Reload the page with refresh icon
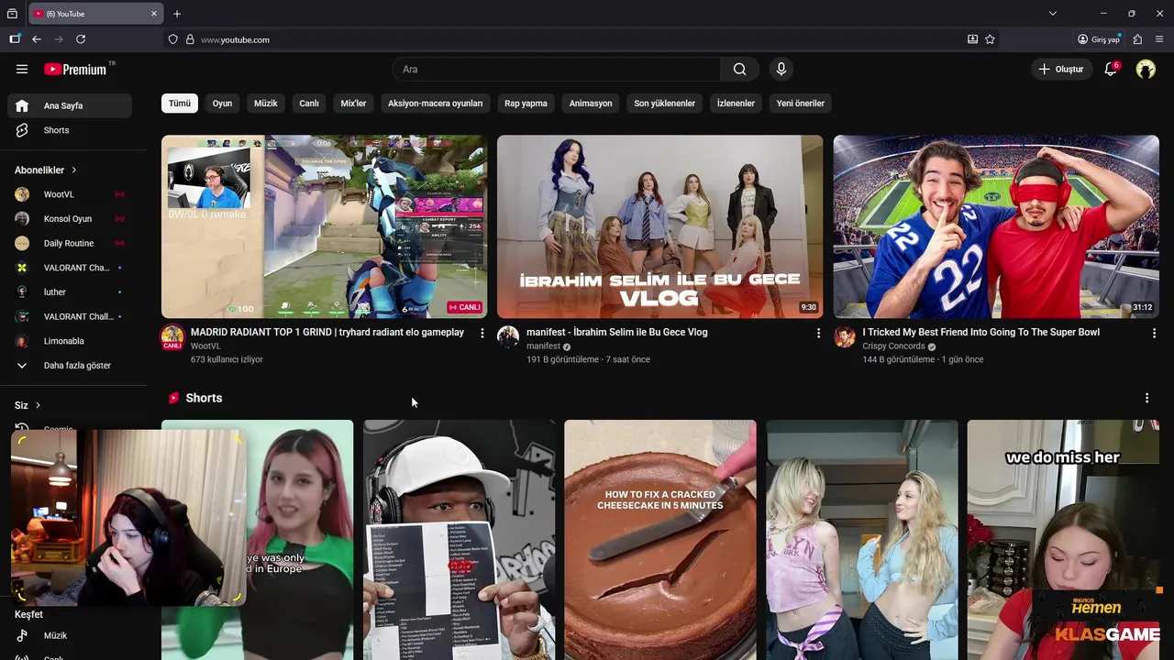 [81, 39]
